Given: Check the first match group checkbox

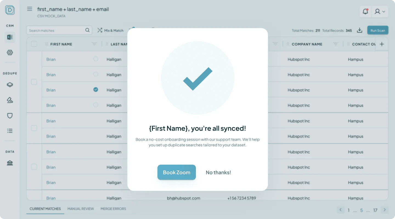Looking at the screenshot, I should click(34, 82).
